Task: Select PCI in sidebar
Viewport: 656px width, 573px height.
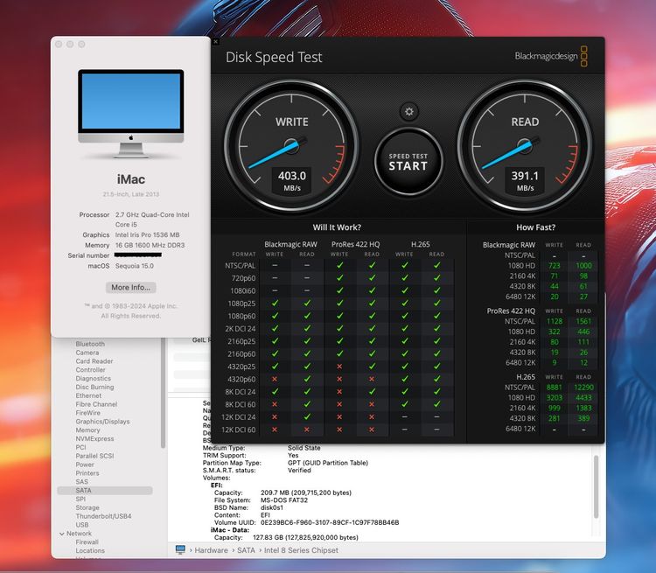Action: pyautogui.click(x=80, y=447)
